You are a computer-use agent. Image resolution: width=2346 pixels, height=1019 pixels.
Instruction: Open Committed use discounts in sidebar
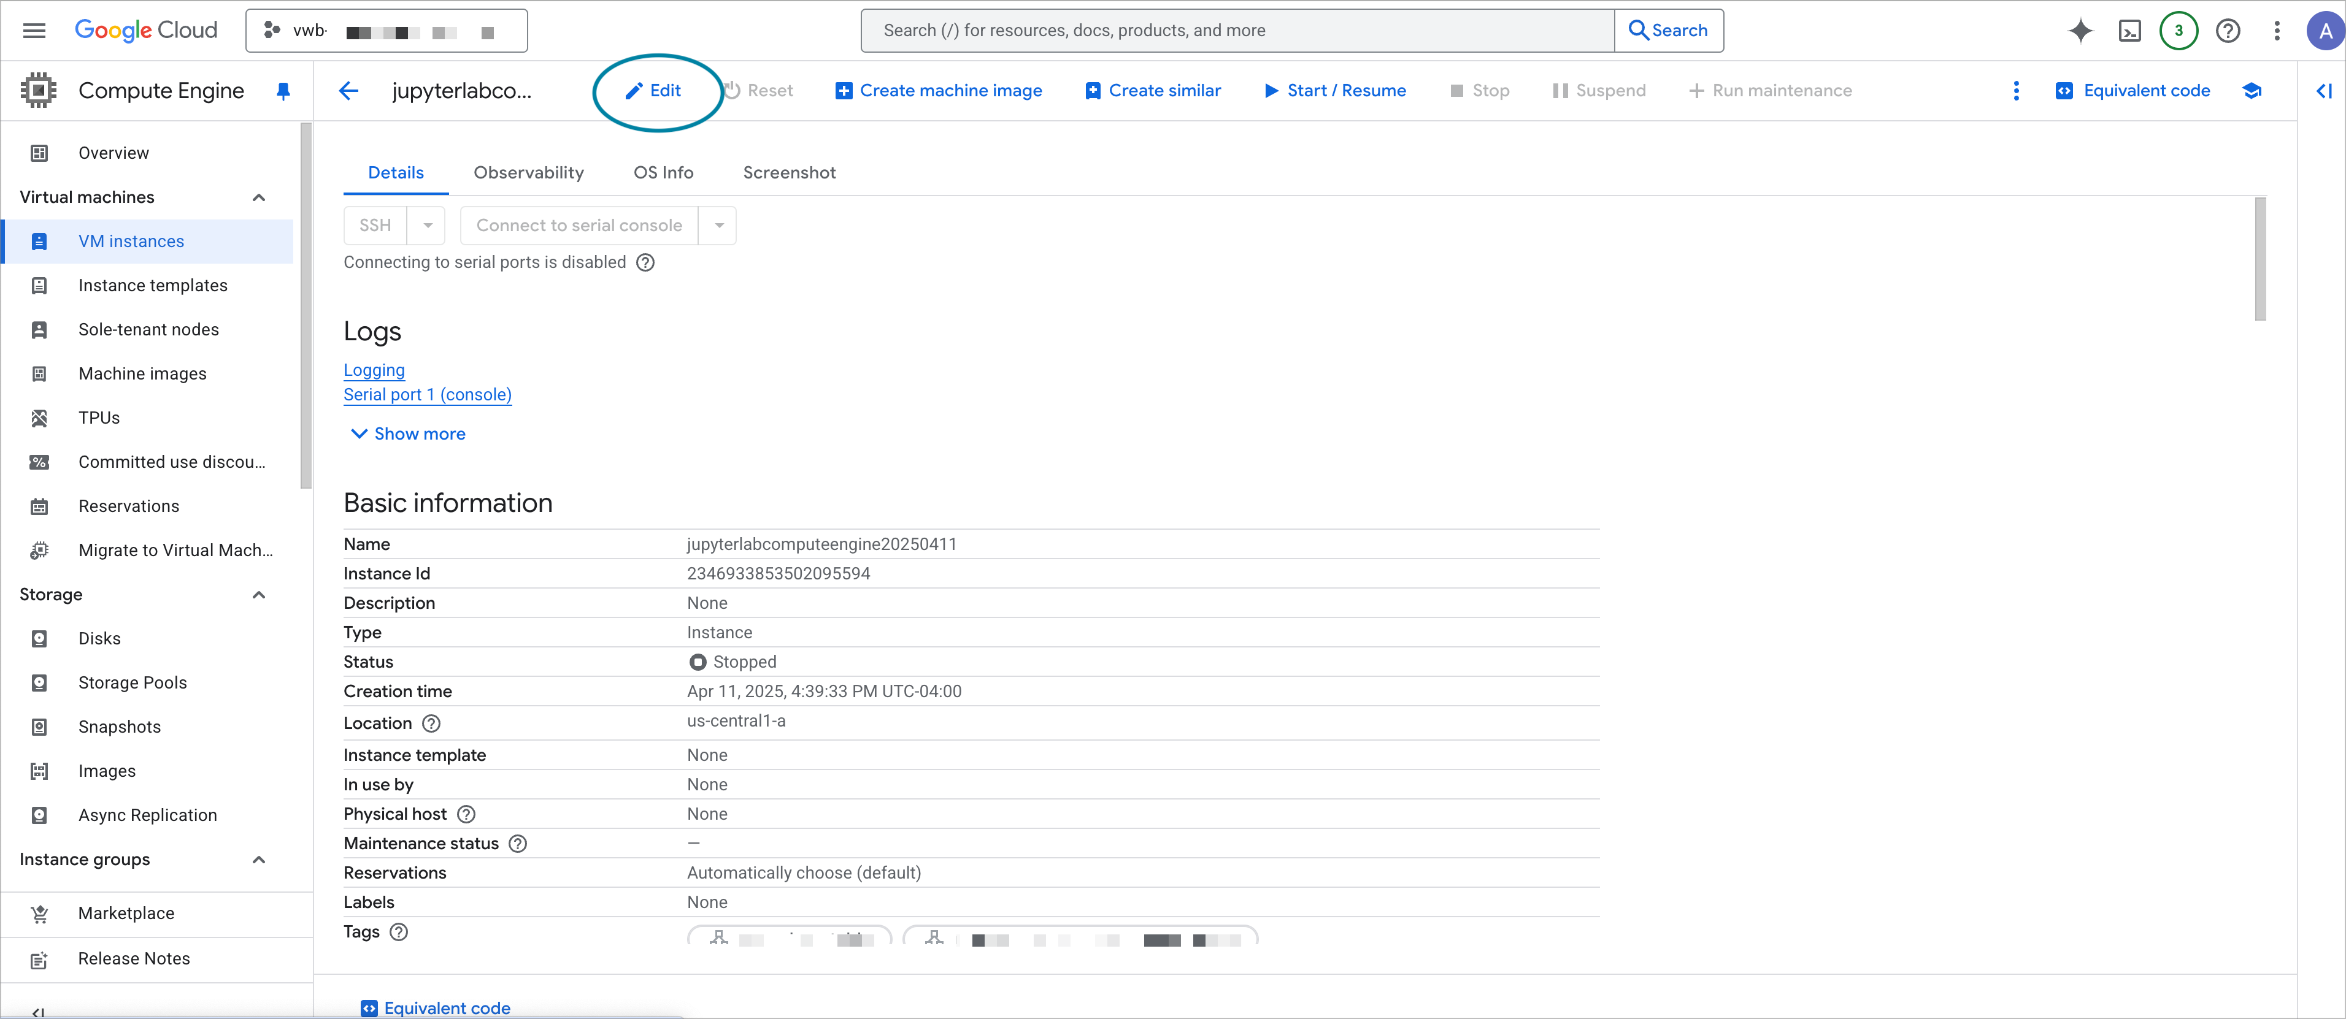[x=147, y=462]
